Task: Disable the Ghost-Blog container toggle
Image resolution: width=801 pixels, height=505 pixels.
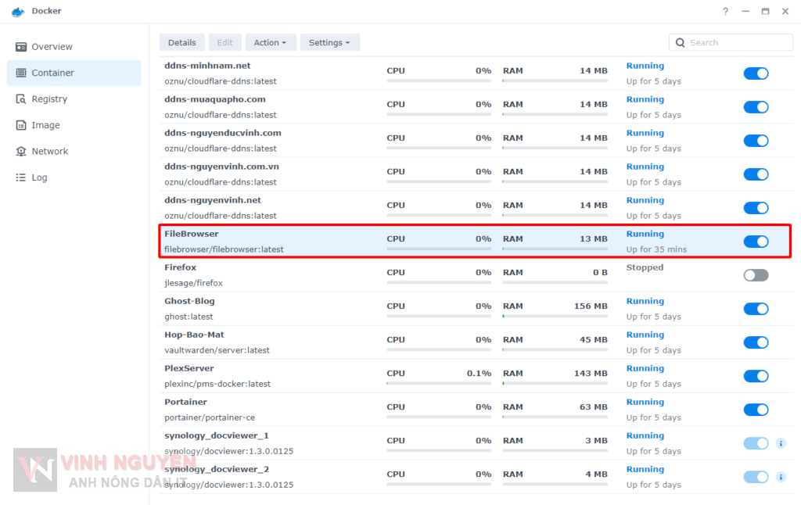Action: (x=756, y=309)
